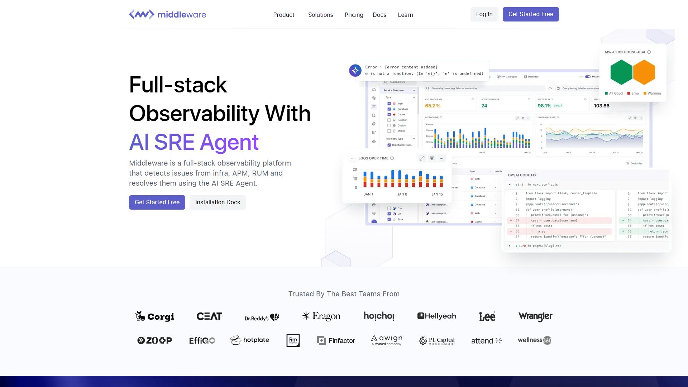
Task: Collapse the Telemetry Type section chevron
Action: (x=414, y=139)
